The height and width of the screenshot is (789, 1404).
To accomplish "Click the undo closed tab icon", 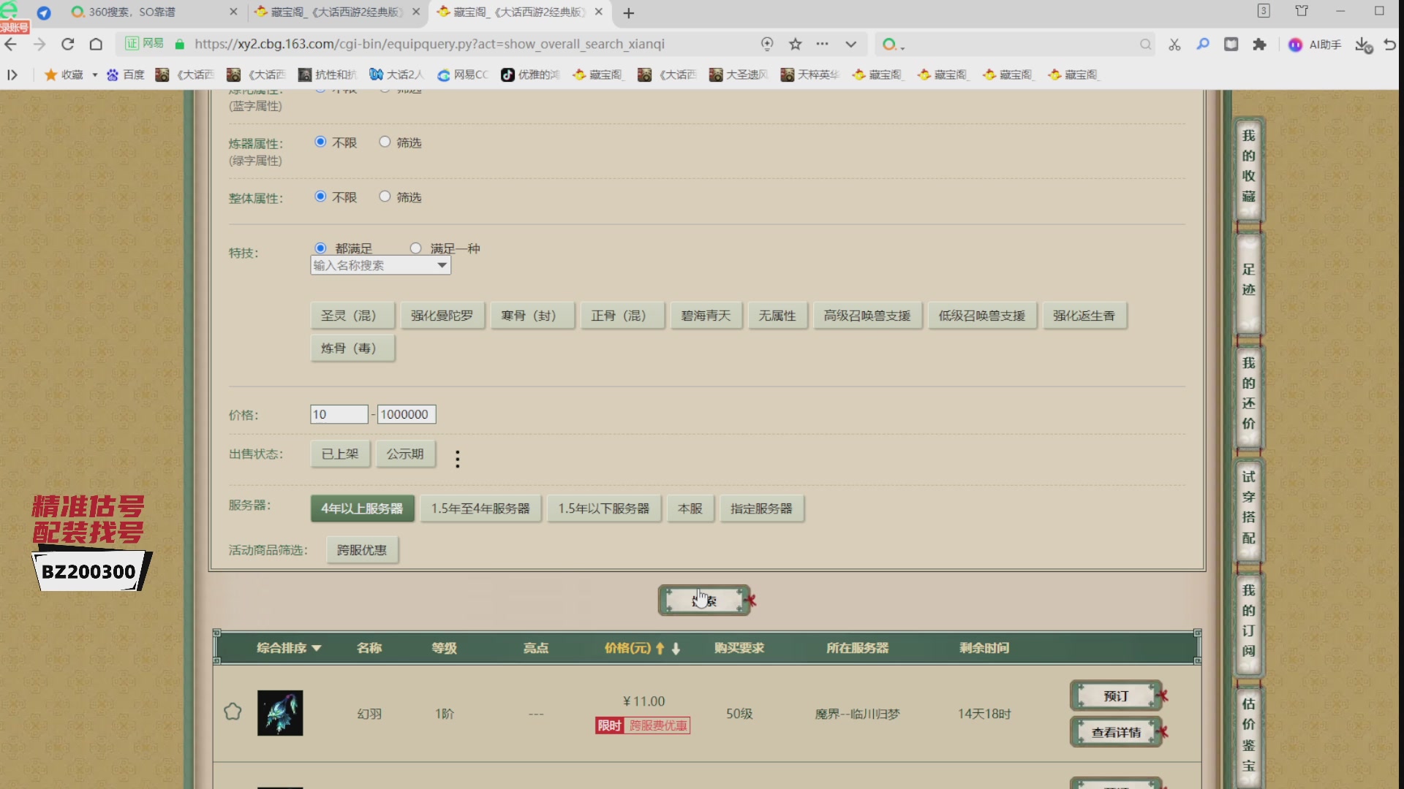I will pos(1391,45).
